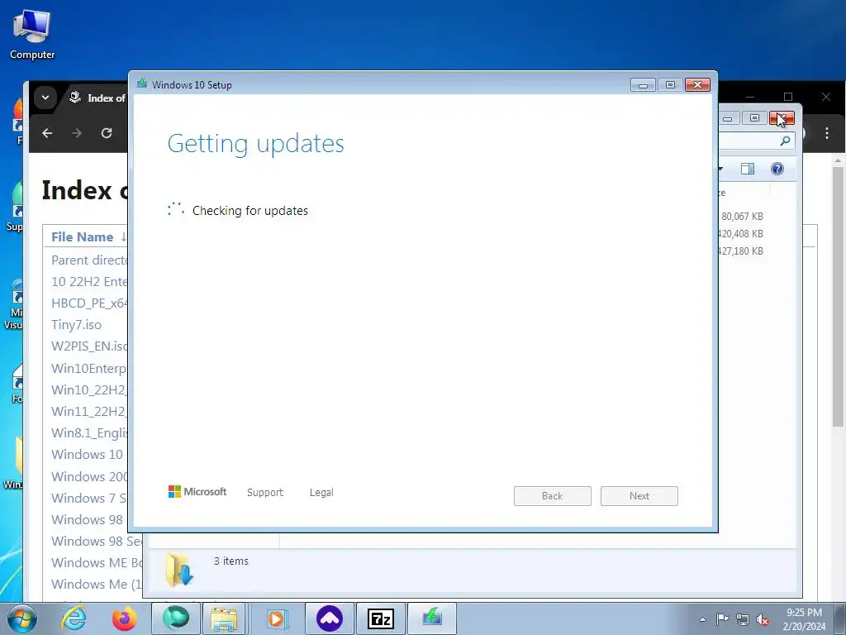
Task: Open Firefox from the taskbar
Action: tap(125, 618)
